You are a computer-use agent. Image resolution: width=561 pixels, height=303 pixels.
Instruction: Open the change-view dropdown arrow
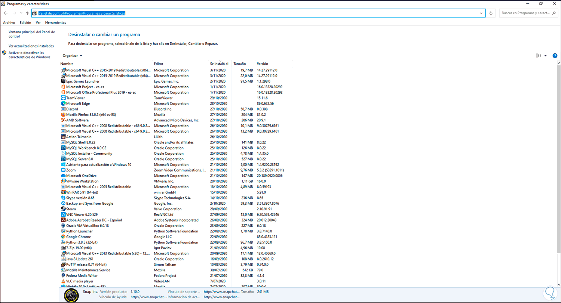point(545,55)
